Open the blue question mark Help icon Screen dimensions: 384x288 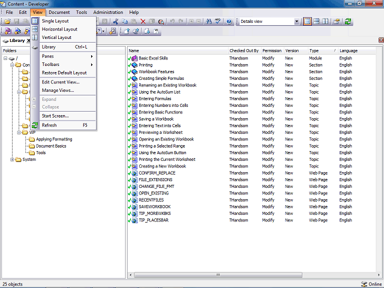pos(229,22)
